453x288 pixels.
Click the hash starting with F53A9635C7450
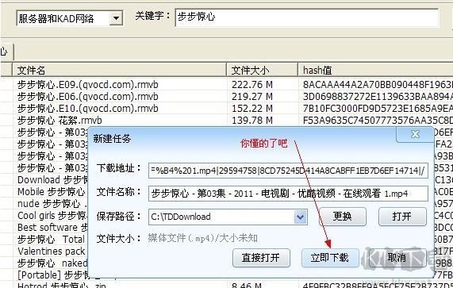point(378,120)
